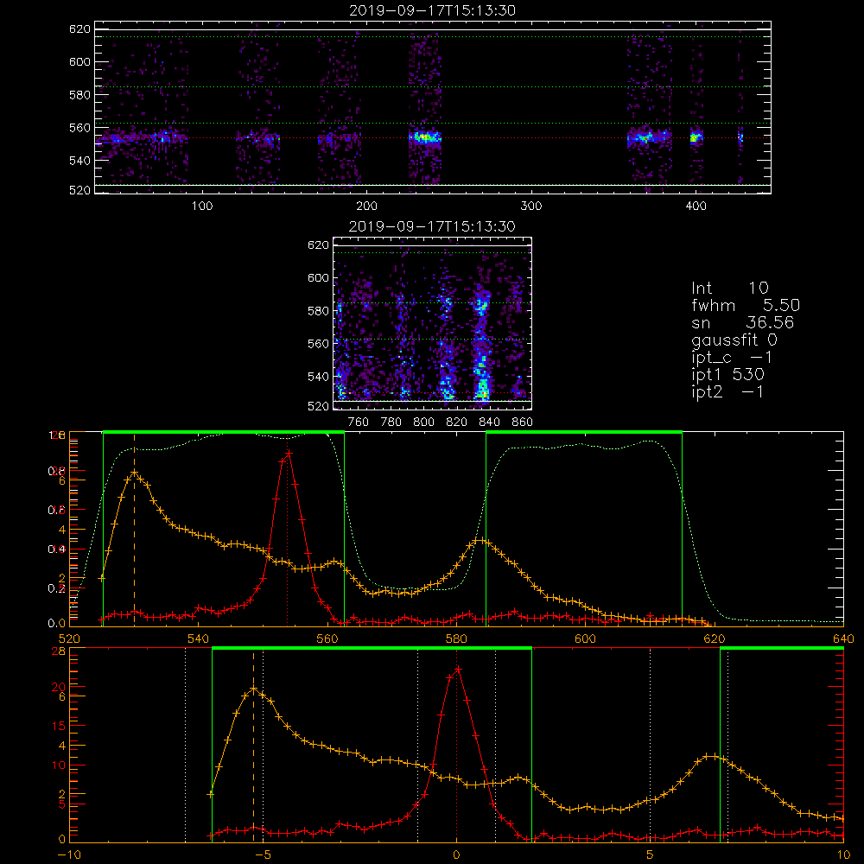Click x-axis label 820 on middle spectrogram
This screenshot has height=864, width=864.
(x=457, y=422)
